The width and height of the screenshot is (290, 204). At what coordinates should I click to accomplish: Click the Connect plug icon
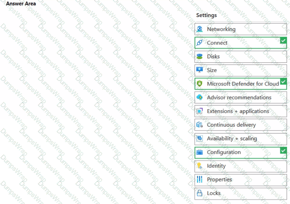click(200, 43)
